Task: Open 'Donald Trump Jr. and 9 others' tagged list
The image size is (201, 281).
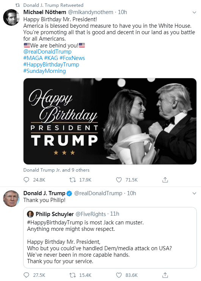Action: [57, 170]
